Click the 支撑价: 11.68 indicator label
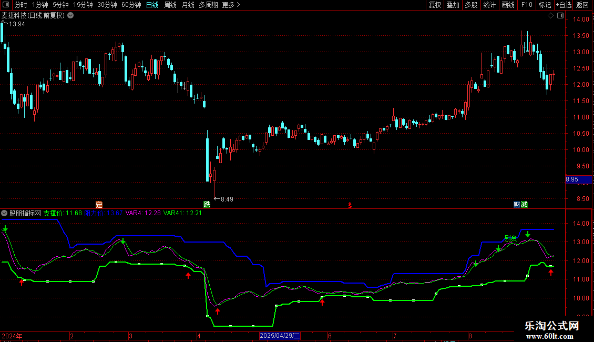594x342 pixels. pyautogui.click(x=63, y=213)
